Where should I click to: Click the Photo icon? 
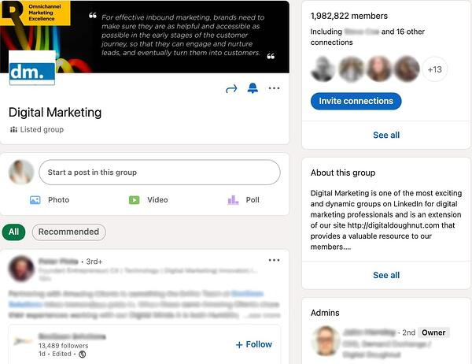(x=35, y=200)
